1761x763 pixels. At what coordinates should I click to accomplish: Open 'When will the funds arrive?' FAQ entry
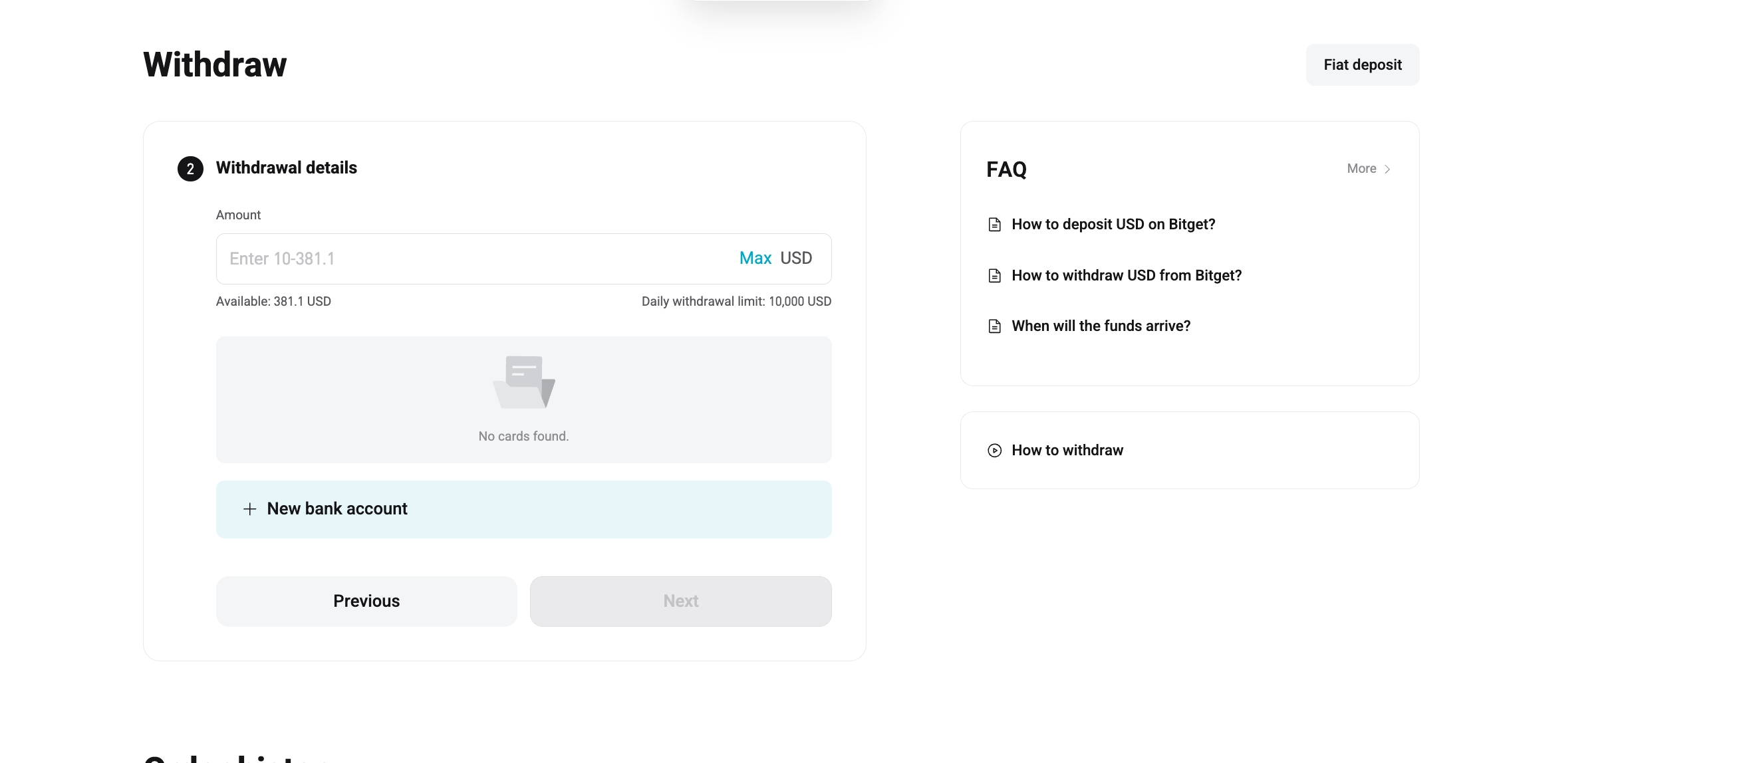1101,326
